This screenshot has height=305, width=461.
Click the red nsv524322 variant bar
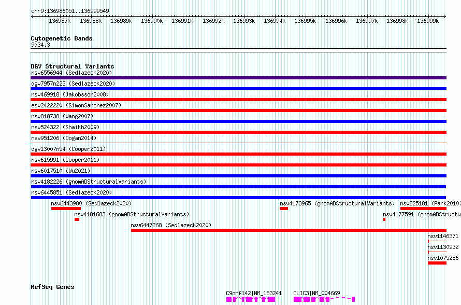point(238,132)
